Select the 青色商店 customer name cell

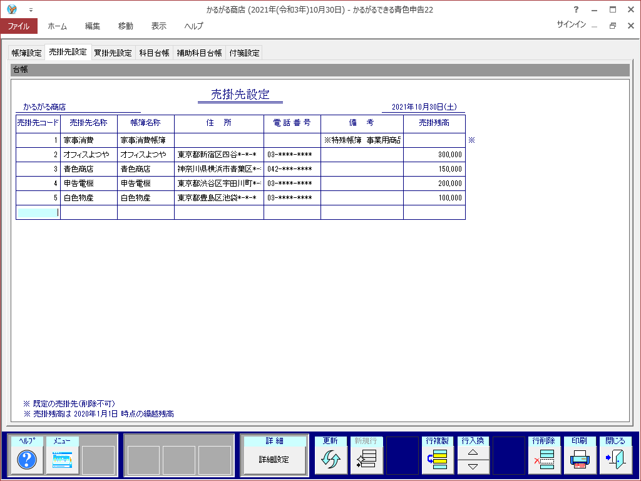89,169
